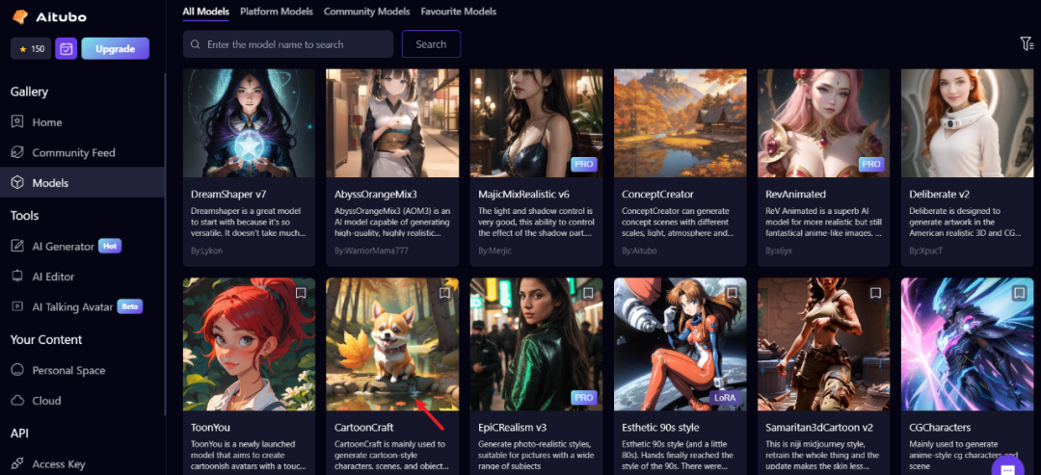Screen dimensions: 1041x475
Task: Click the Models cube icon
Action: point(18,182)
